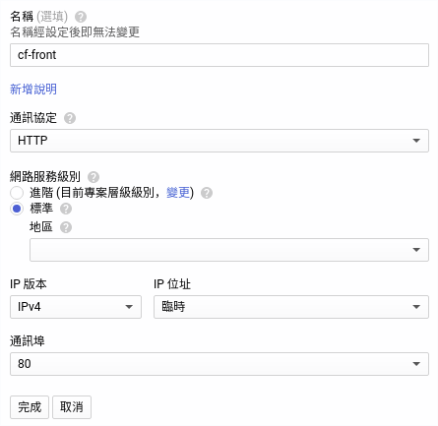Open the IP 位址 臨時 dropdown
This screenshot has height=426, width=438.
[291, 307]
